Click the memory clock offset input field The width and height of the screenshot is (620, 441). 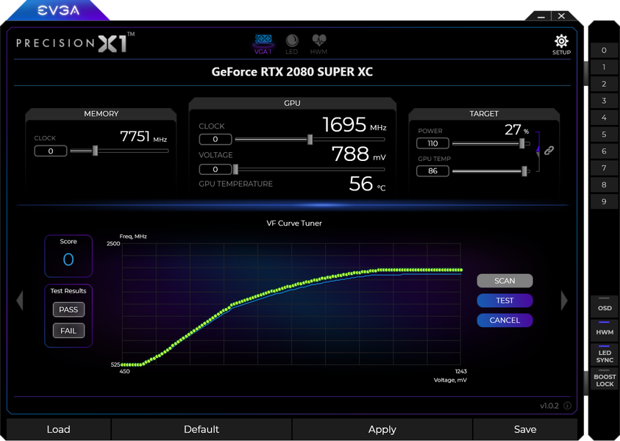pyautogui.click(x=51, y=151)
